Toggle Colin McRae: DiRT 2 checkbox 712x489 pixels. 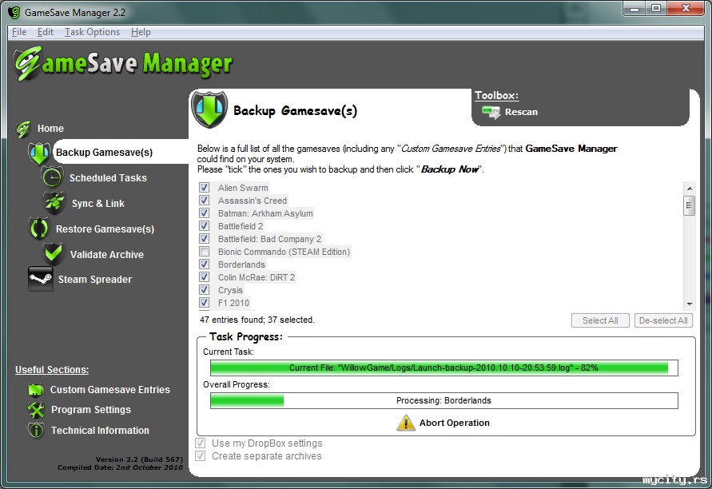[205, 277]
